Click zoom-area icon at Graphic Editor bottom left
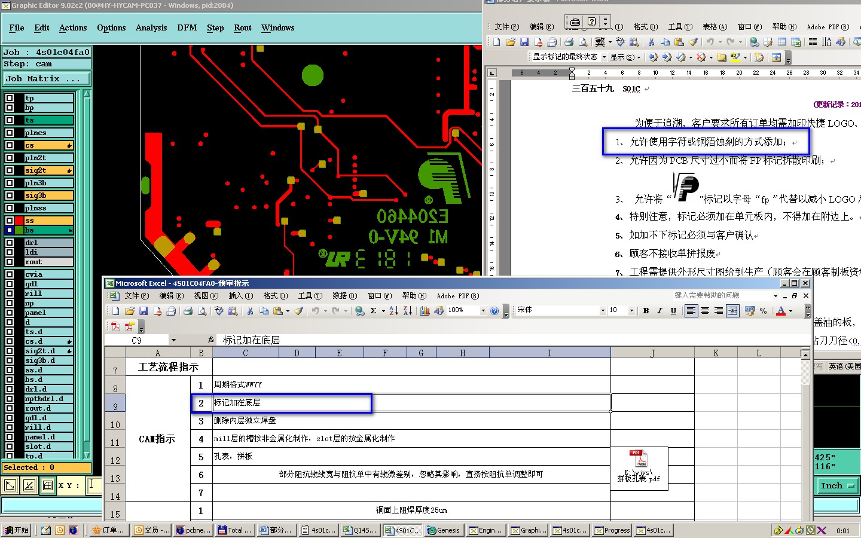 (10, 485)
